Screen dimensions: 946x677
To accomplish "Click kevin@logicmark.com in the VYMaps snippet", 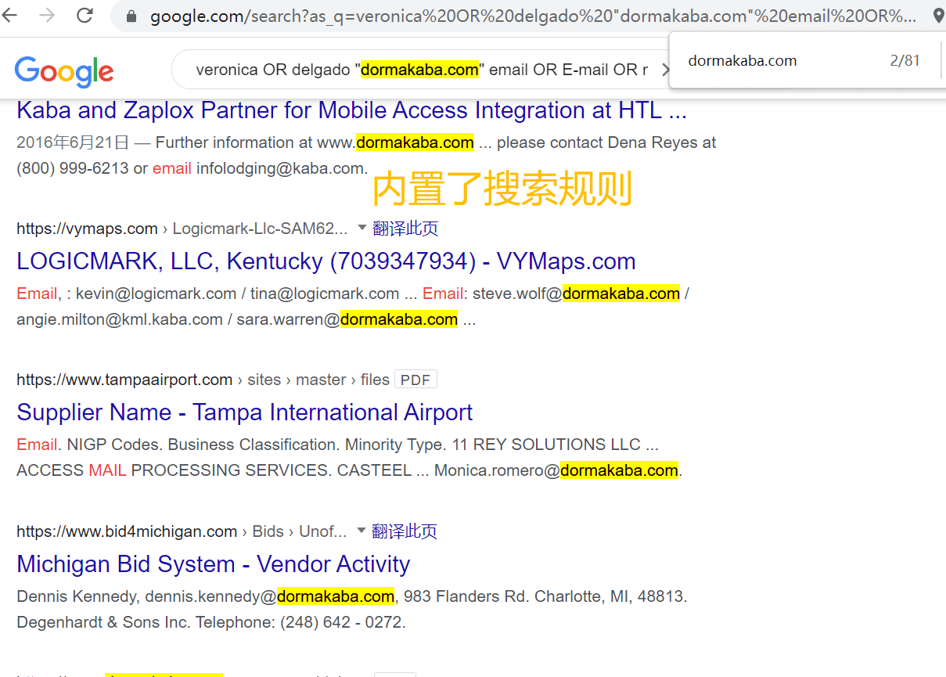I will 156,293.
